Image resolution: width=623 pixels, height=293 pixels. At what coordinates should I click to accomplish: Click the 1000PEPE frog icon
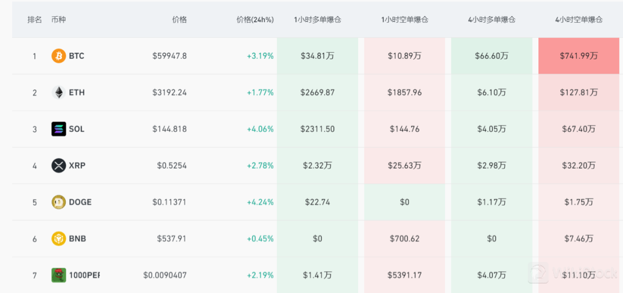pyautogui.click(x=59, y=275)
